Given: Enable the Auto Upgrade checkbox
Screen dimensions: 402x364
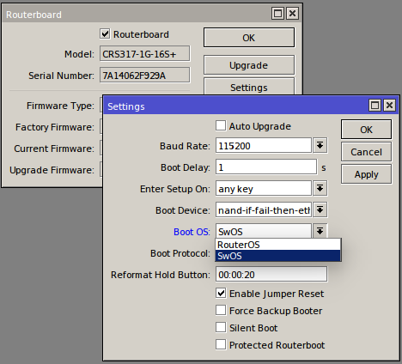Looking at the screenshot, I should (221, 126).
